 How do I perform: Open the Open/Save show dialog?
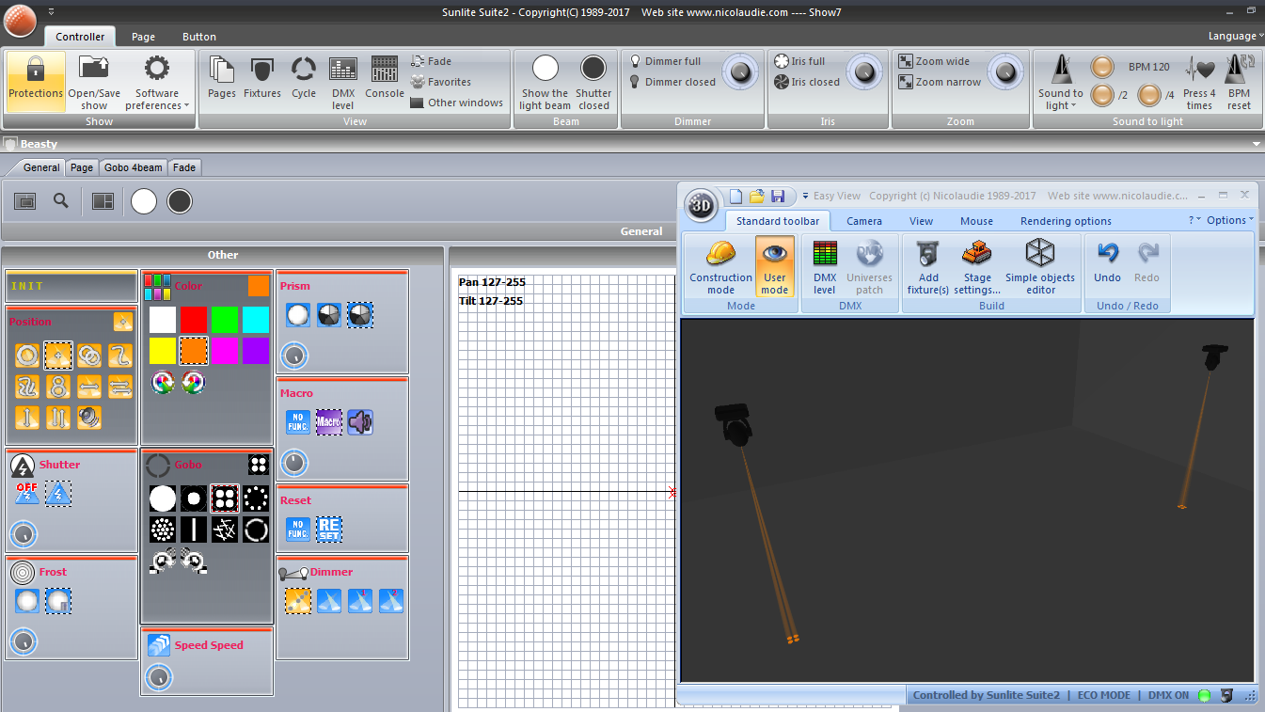(94, 81)
